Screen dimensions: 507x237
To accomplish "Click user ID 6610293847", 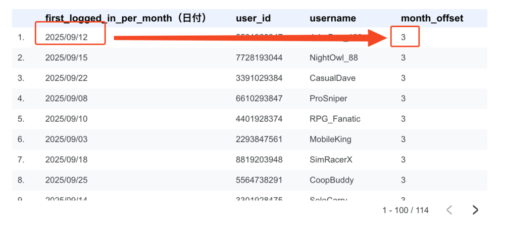I will click(259, 98).
